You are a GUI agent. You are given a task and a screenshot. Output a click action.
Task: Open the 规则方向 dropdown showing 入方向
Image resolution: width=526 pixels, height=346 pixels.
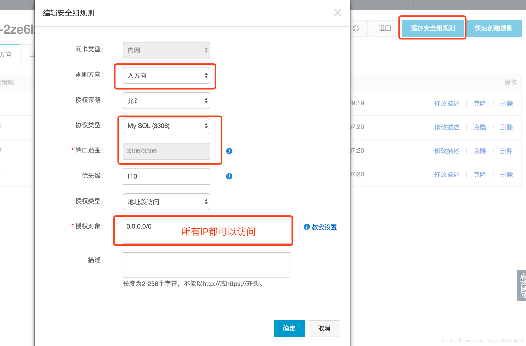[167, 75]
